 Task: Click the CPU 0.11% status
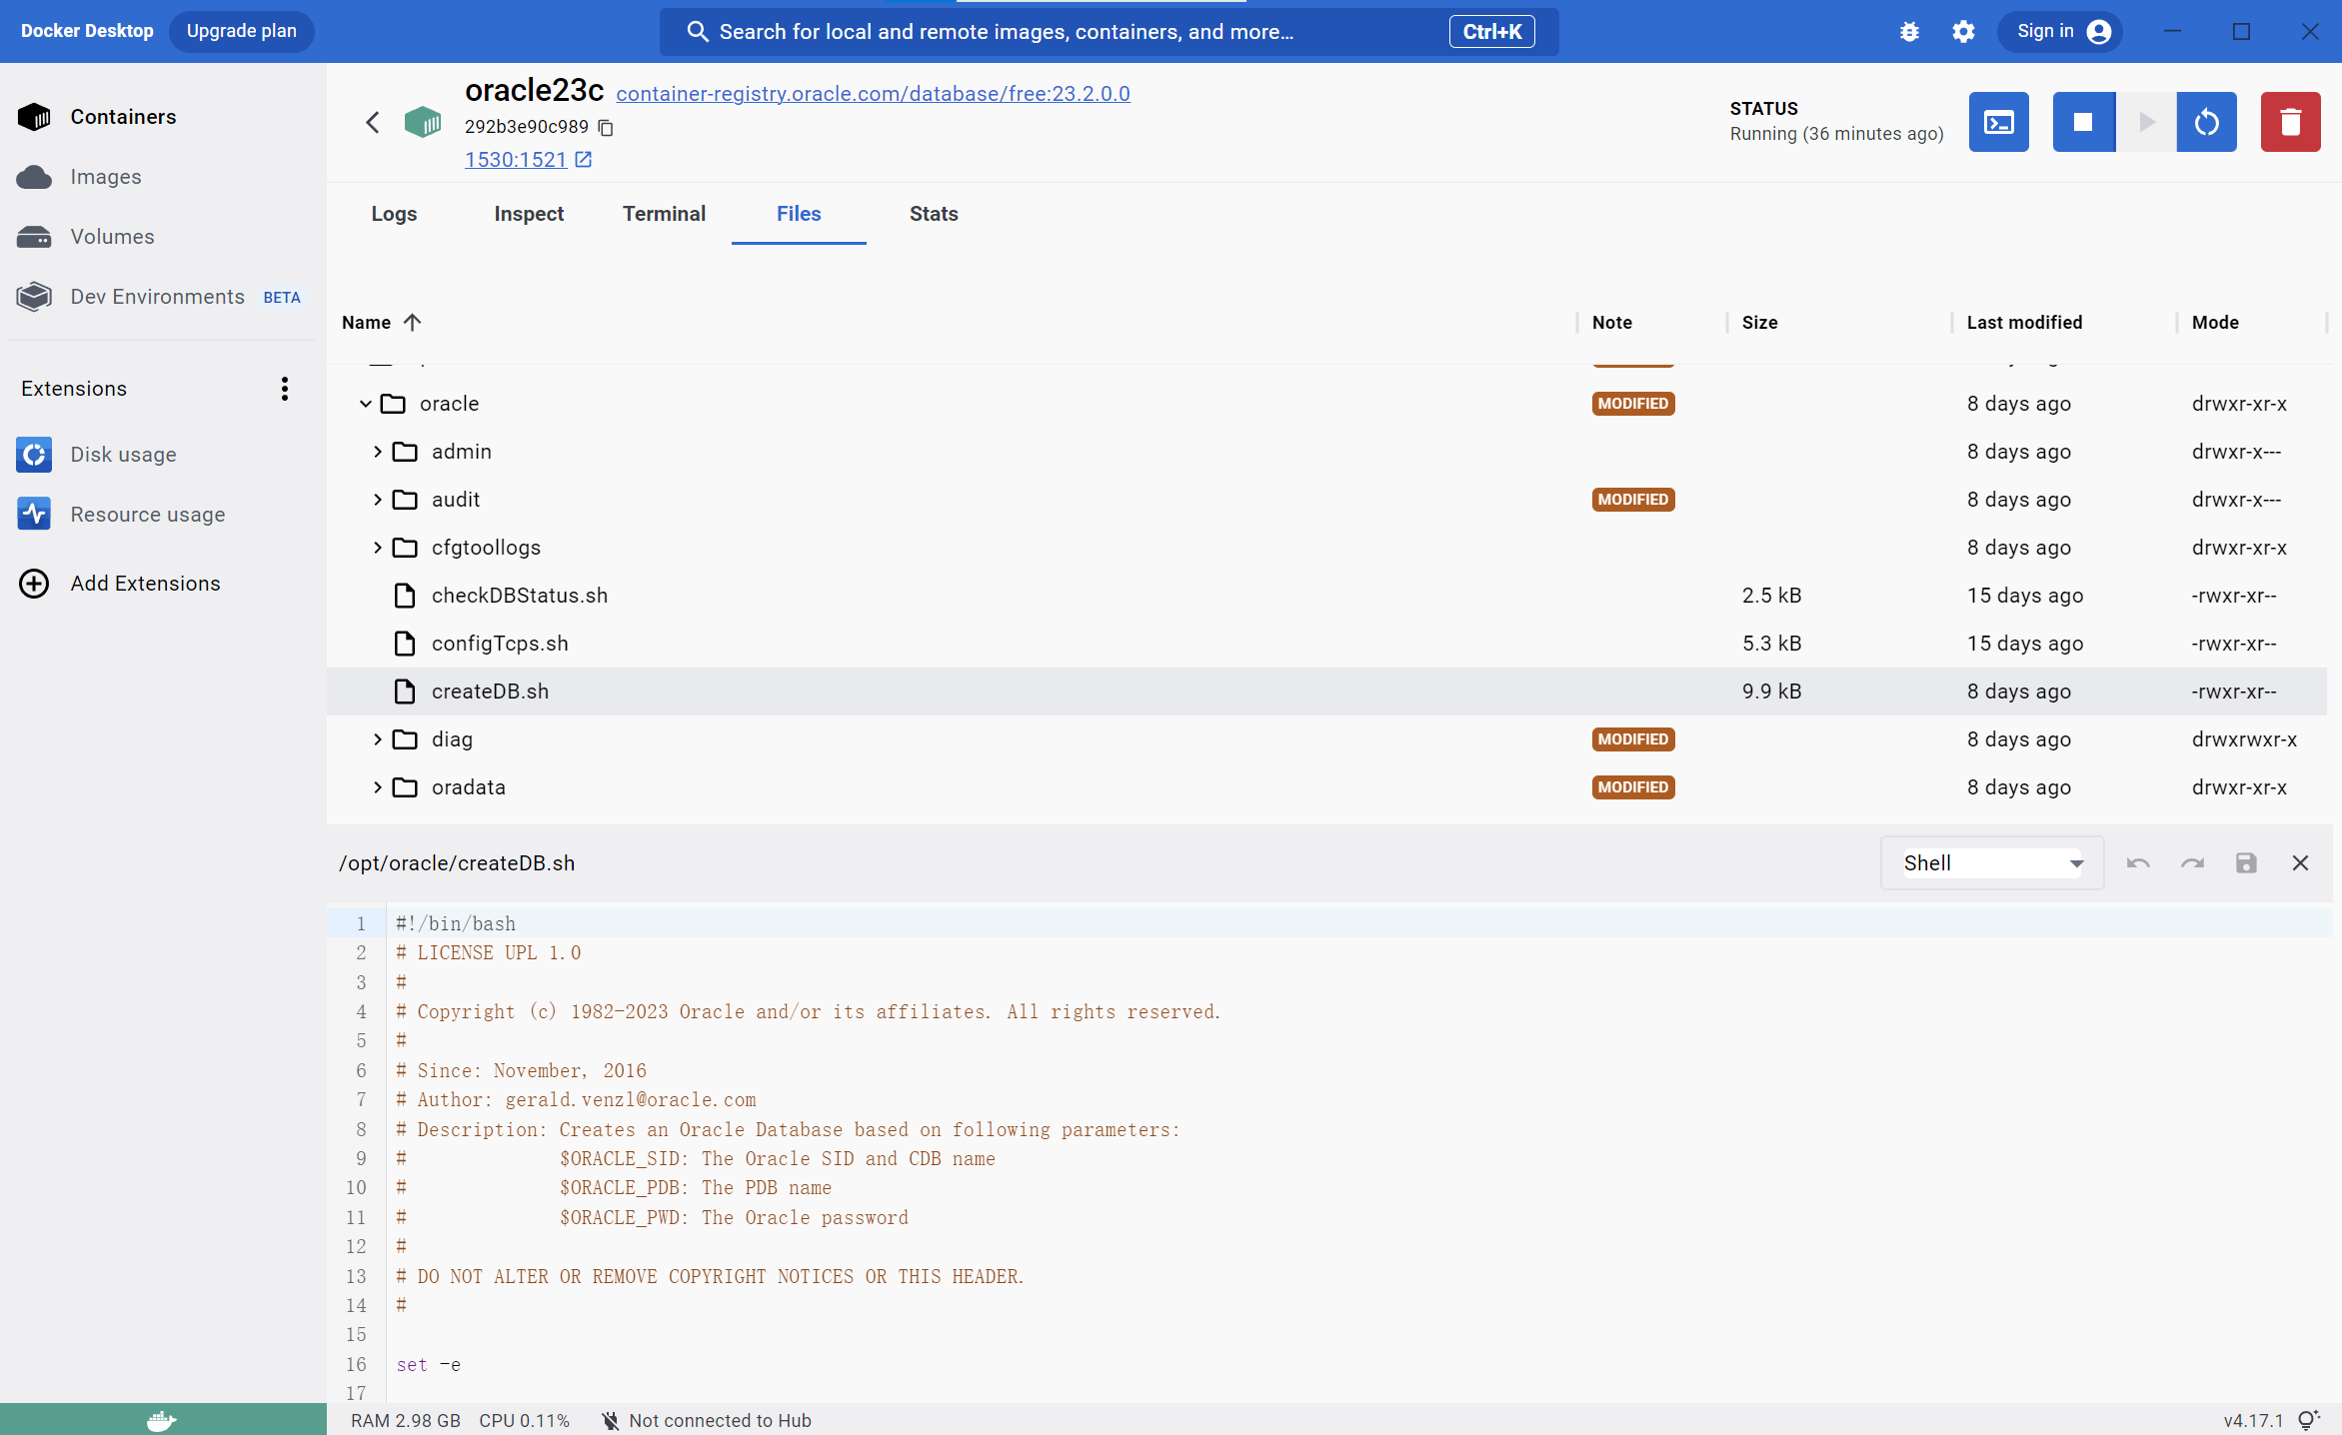point(524,1420)
